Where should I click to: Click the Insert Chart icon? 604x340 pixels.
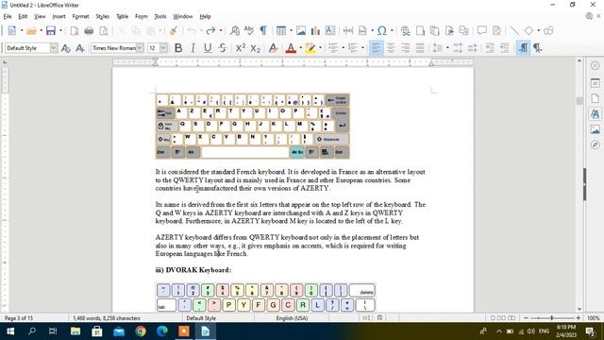tap(315, 30)
